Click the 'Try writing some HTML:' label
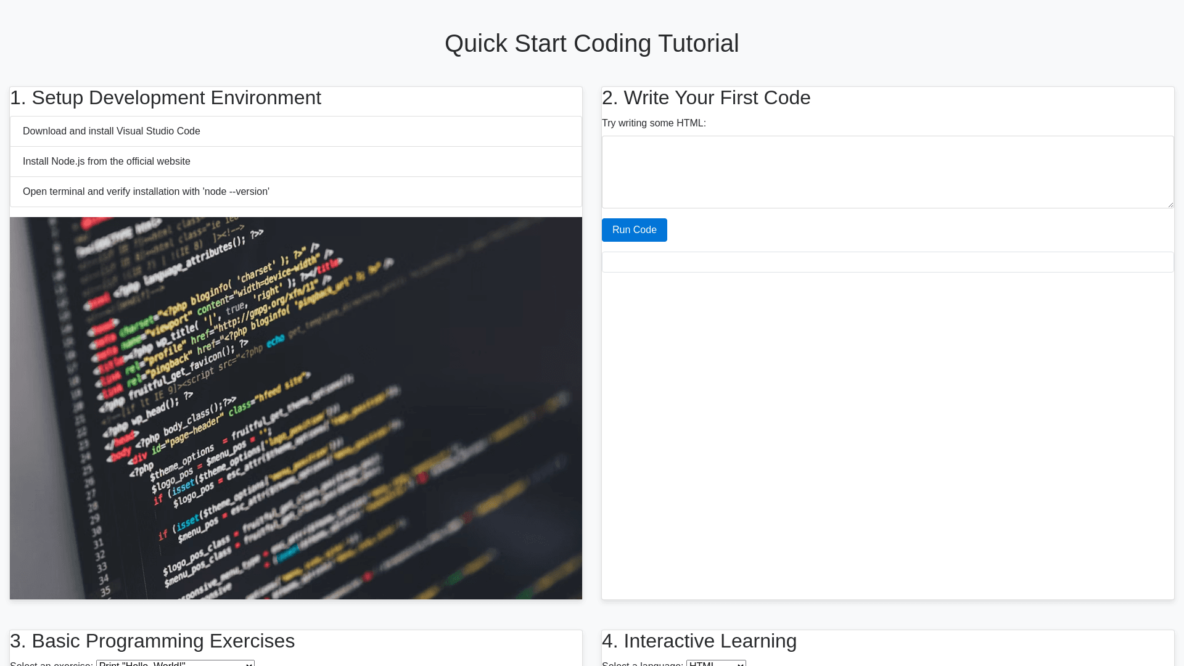The image size is (1184, 666). (x=654, y=123)
